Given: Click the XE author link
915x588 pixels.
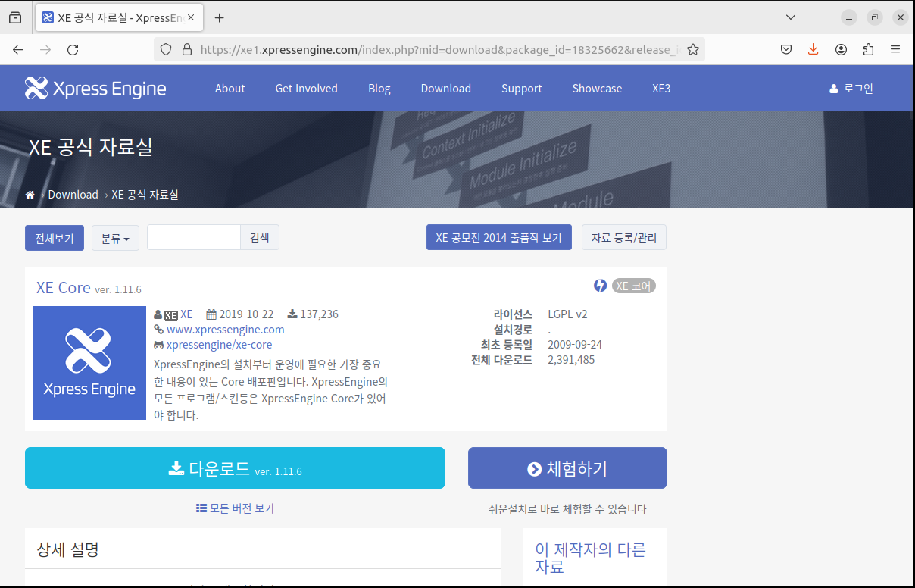Looking at the screenshot, I should (x=186, y=314).
